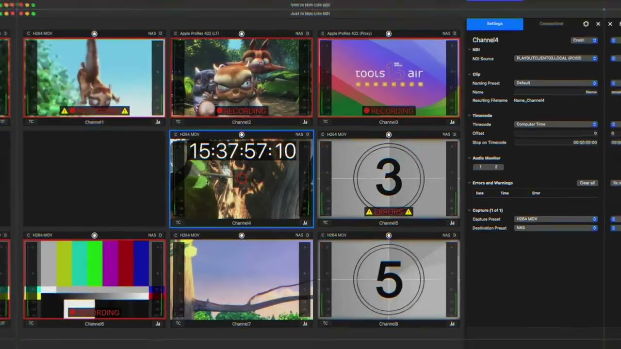
Task: Collapse the Capture (1 of 1) section
Action: pyautogui.click(x=469, y=210)
